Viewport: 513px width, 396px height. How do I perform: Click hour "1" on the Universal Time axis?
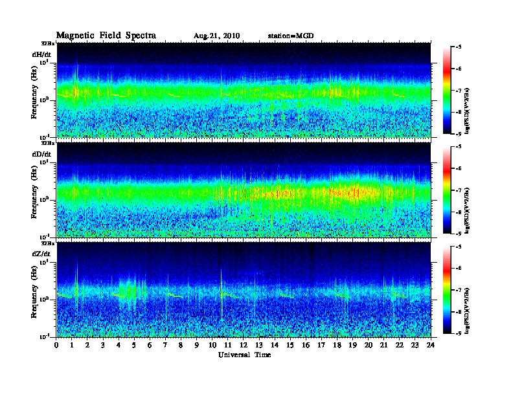pos(72,346)
